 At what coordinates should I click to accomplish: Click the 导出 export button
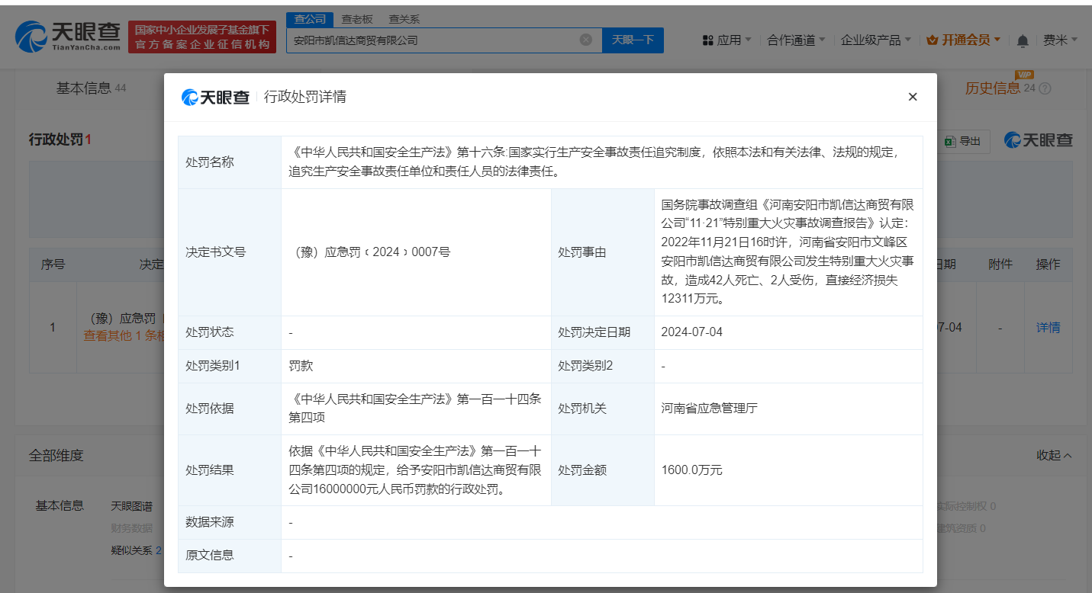[963, 141]
